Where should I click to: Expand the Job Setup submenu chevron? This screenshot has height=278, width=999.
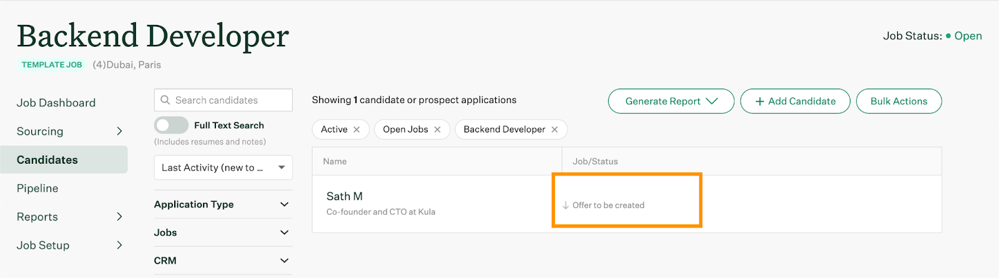coord(119,246)
